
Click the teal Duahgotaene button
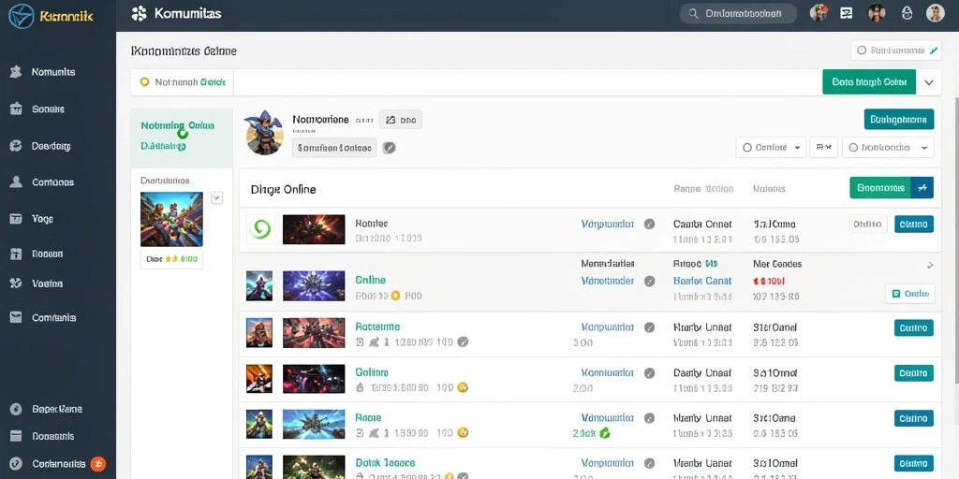coord(899,119)
